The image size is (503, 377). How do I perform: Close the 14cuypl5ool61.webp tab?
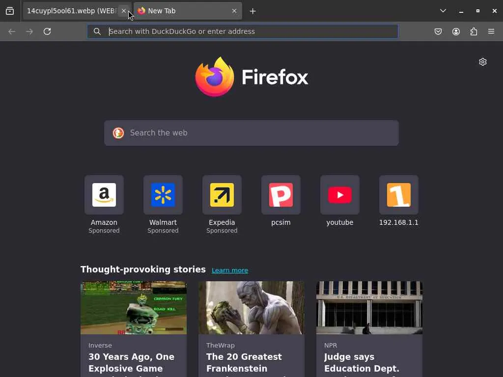tap(123, 11)
